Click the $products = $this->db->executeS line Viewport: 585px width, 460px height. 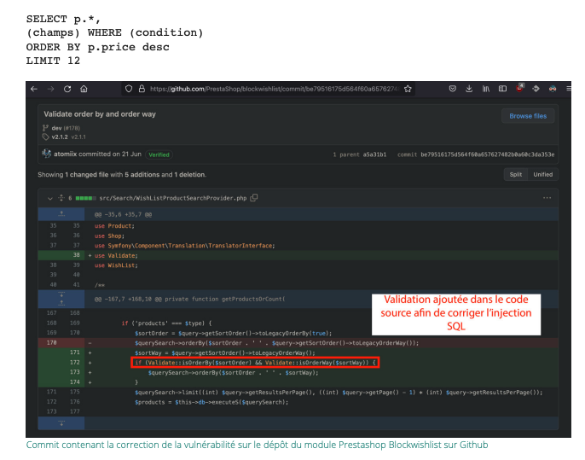point(211,402)
